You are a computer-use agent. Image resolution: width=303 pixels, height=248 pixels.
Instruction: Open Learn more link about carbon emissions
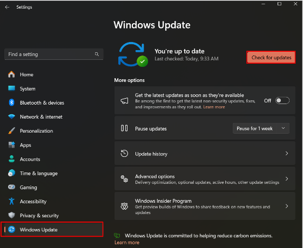point(127,243)
